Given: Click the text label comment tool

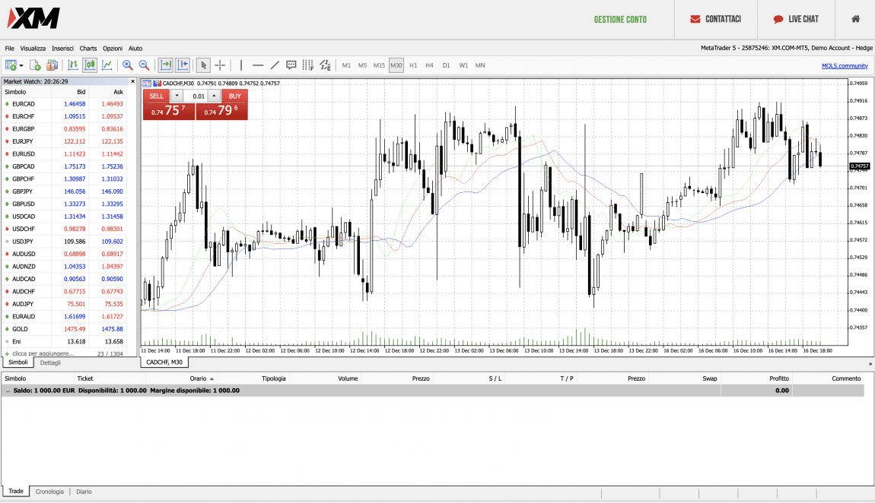Looking at the screenshot, I should (291, 65).
